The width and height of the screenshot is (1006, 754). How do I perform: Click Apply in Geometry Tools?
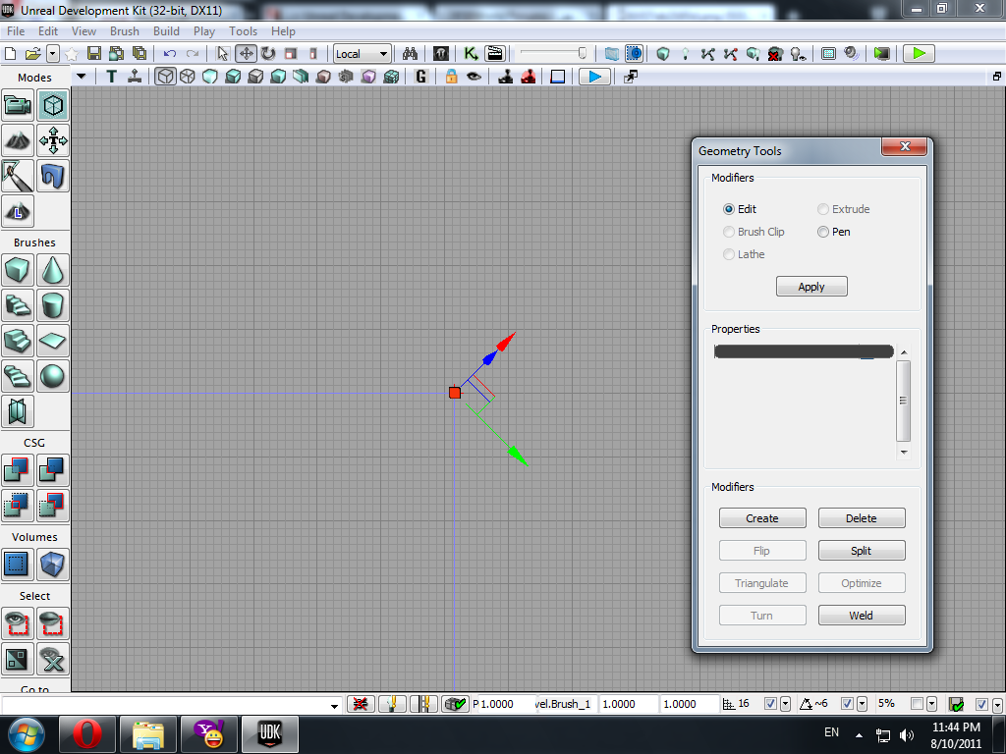tap(811, 287)
